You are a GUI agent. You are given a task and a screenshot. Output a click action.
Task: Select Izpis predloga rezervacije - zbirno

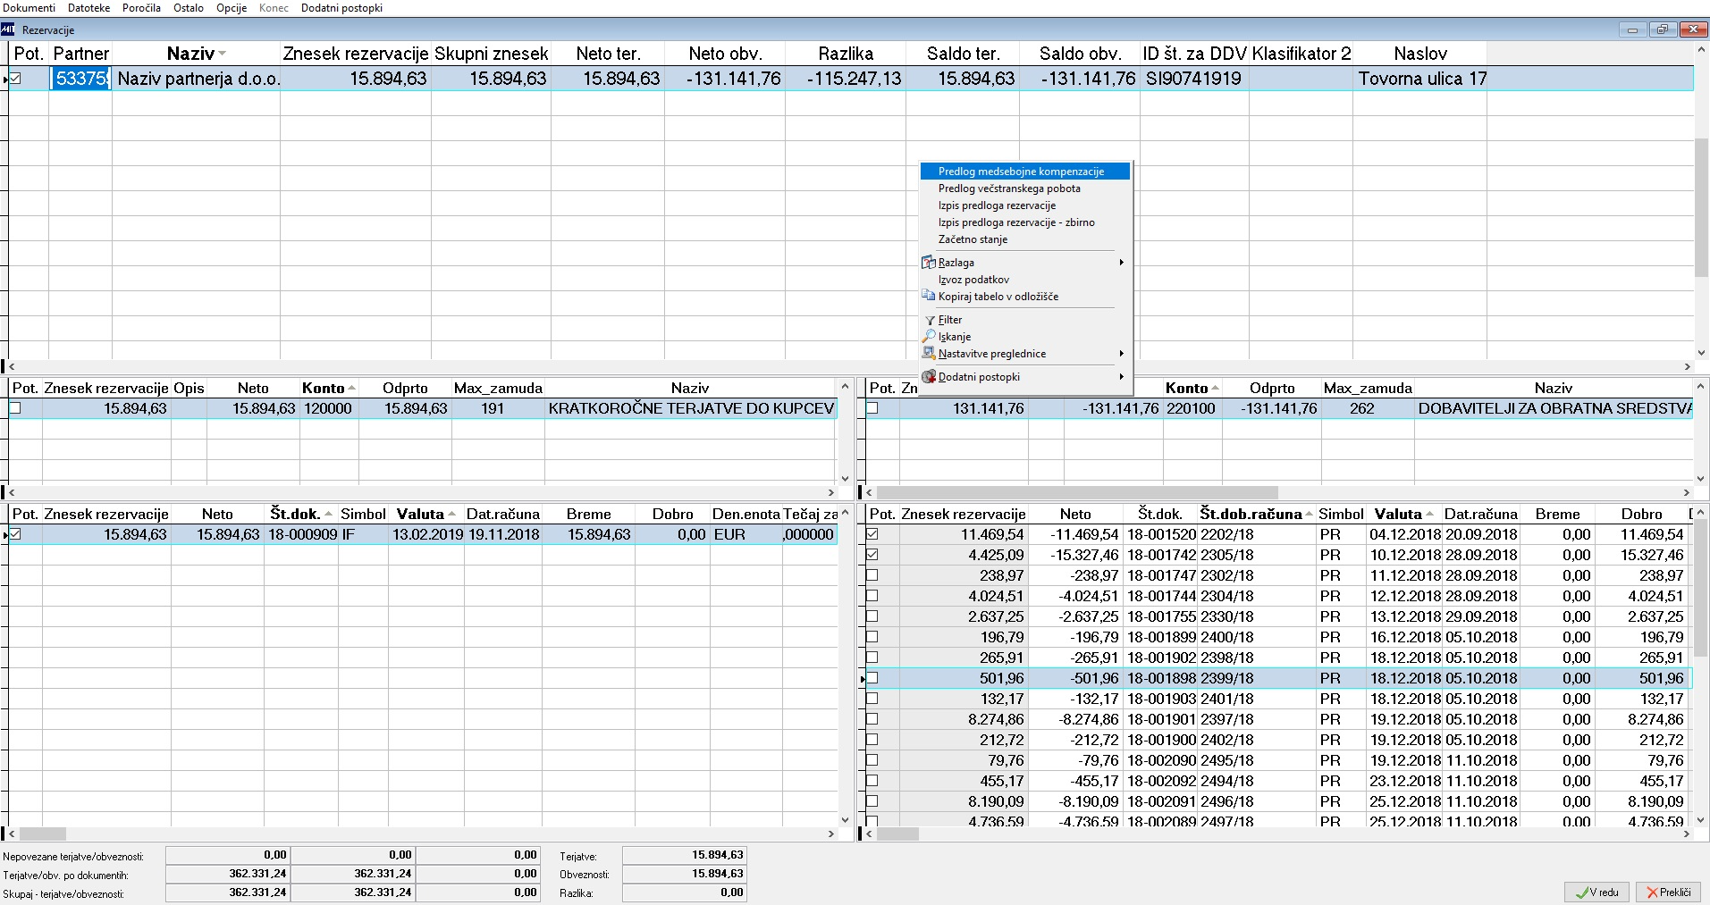coord(1025,222)
